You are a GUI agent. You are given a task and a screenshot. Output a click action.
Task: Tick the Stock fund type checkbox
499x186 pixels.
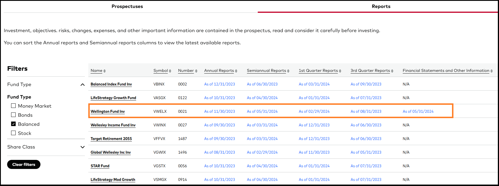(x=13, y=133)
